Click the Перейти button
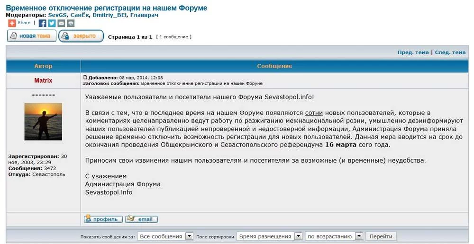Viewport: 474px width, 244px height. pos(381,236)
